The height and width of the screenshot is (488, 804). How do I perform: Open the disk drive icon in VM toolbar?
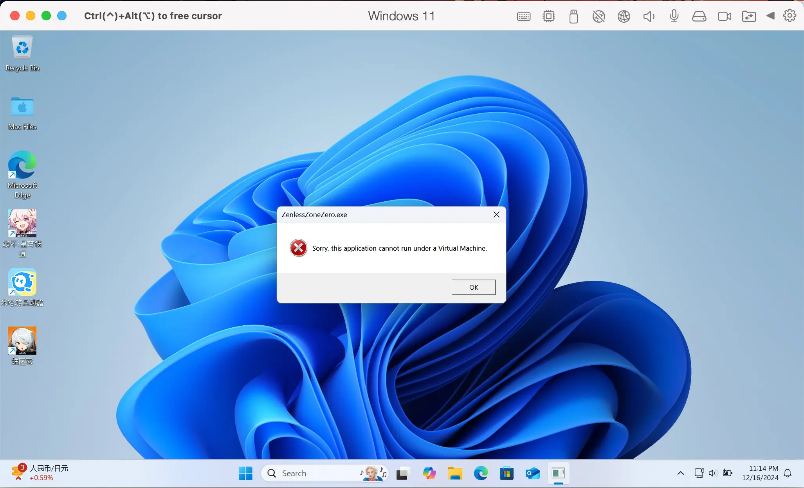tap(699, 16)
